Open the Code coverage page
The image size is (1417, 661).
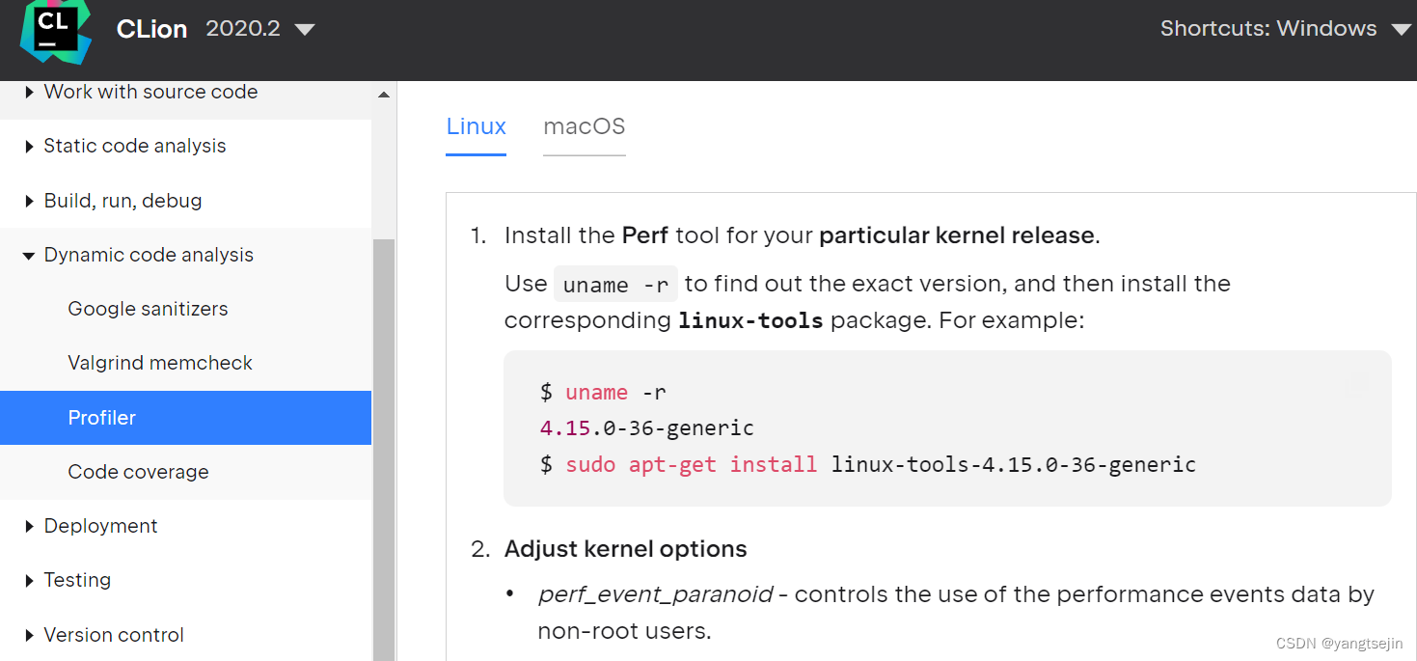[x=138, y=472]
